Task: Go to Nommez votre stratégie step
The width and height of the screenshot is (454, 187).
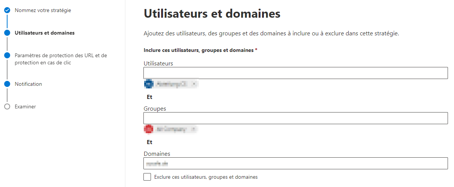Action: click(43, 11)
